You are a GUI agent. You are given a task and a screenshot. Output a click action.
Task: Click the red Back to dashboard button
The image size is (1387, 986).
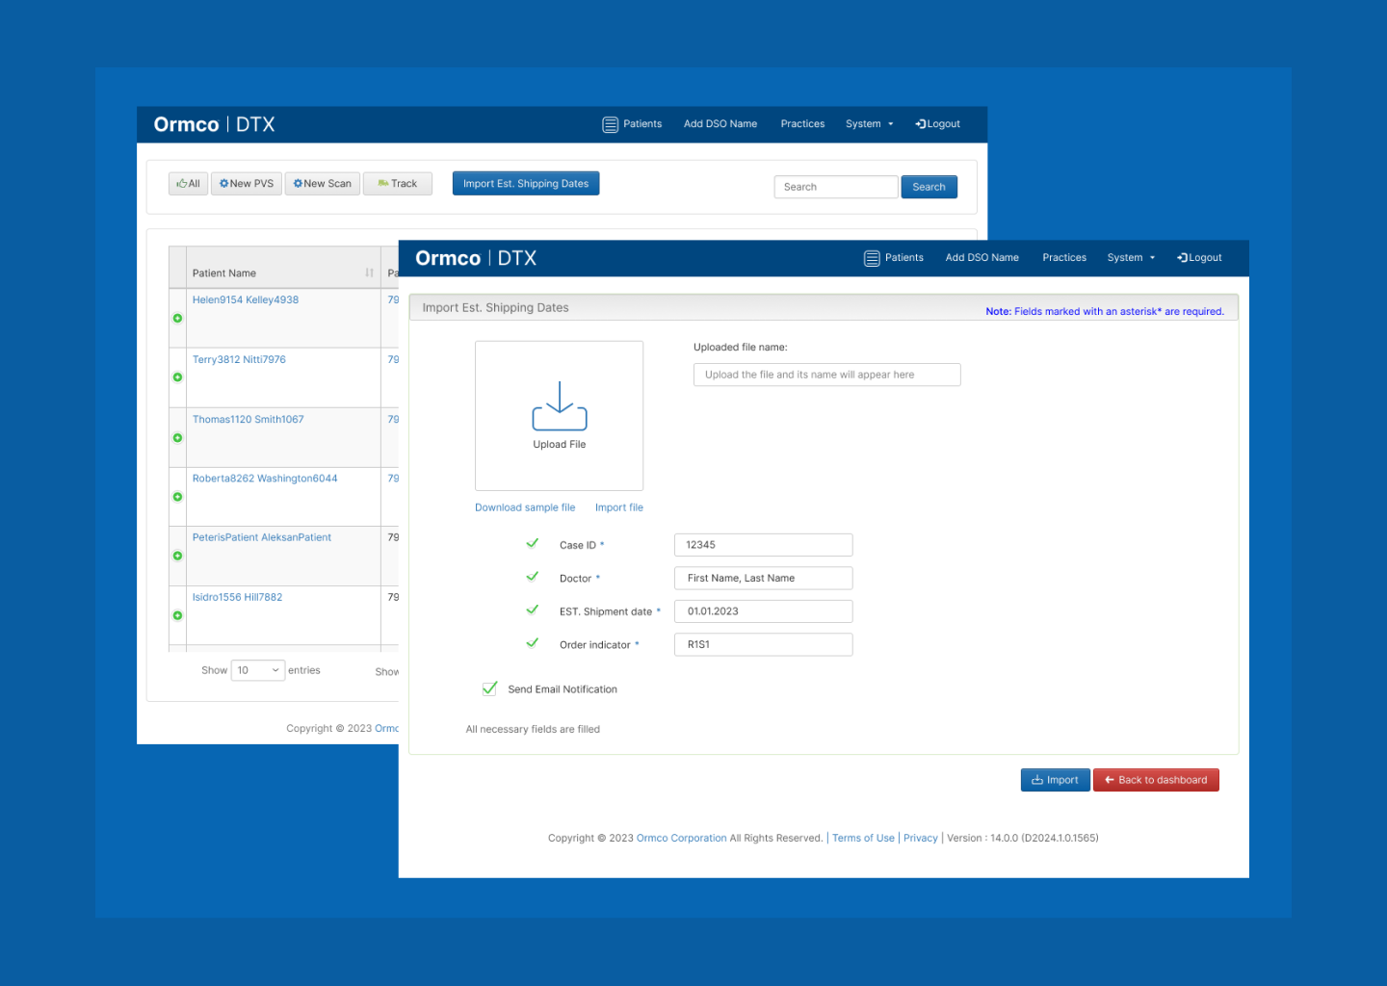click(1156, 780)
